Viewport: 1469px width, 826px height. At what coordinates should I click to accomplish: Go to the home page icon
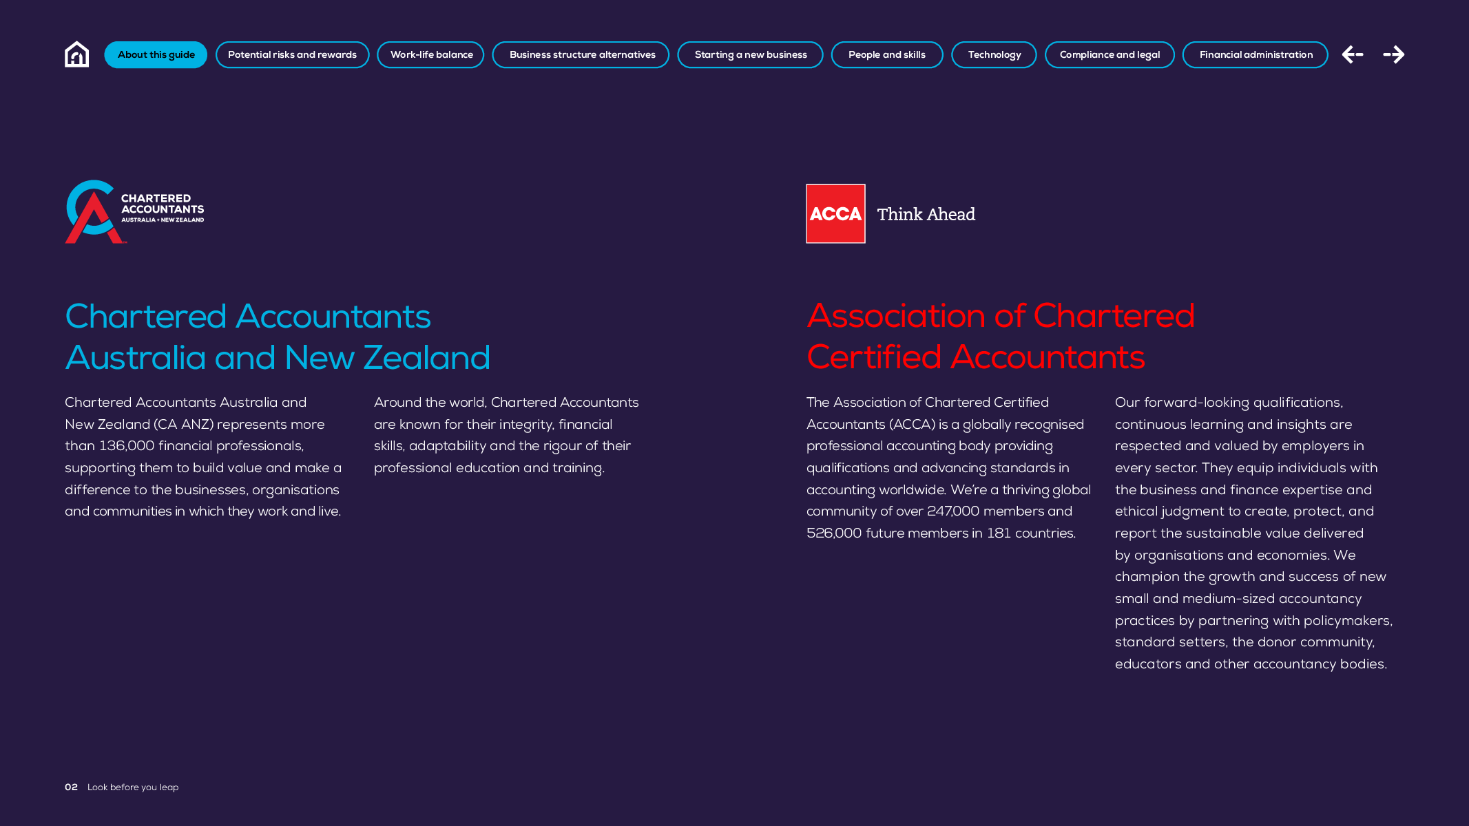pyautogui.click(x=76, y=54)
